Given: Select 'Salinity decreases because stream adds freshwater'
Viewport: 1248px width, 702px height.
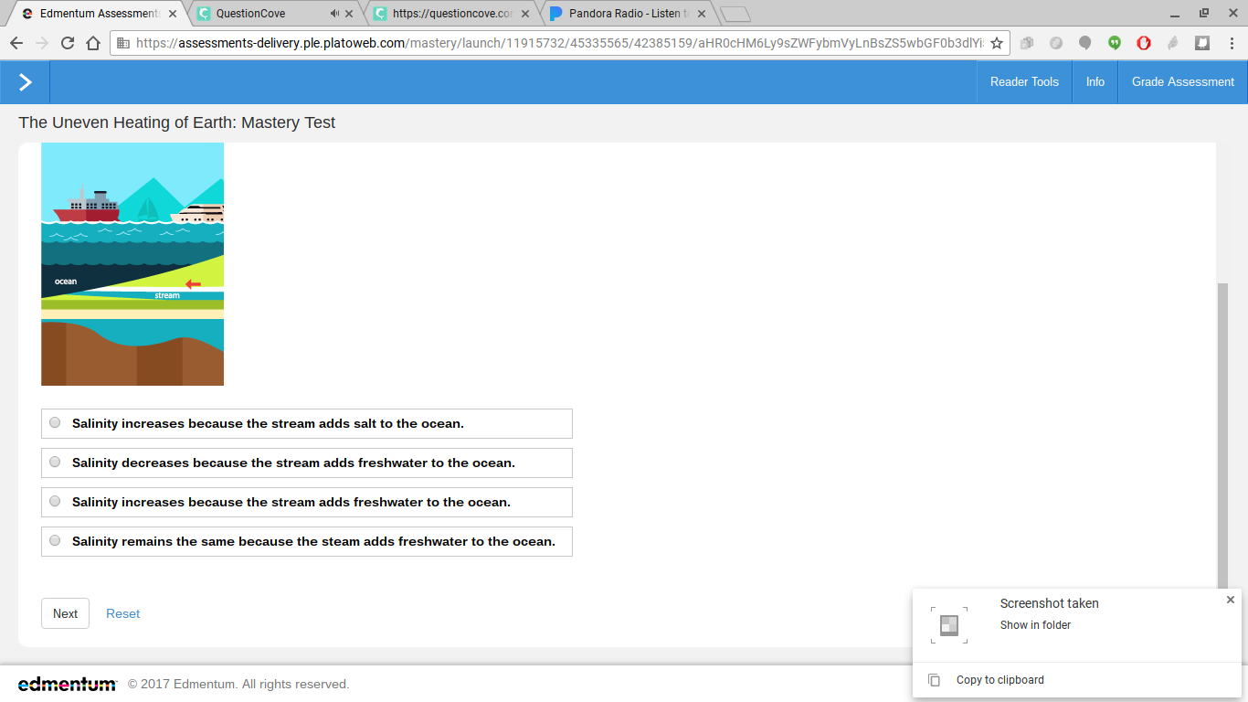Looking at the screenshot, I should tap(307, 463).
